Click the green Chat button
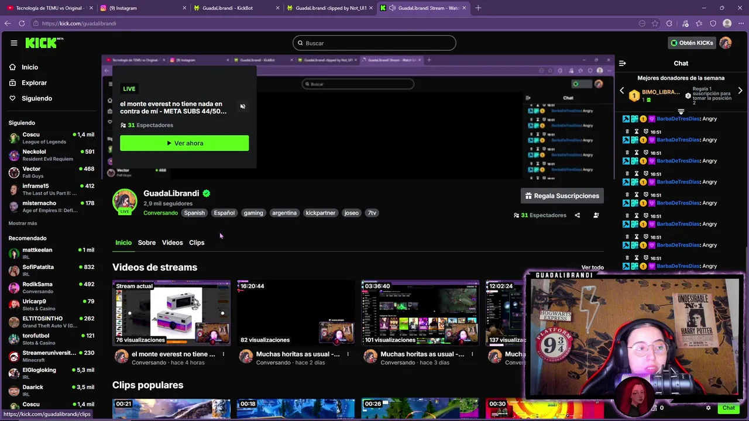749x421 pixels. tap(729, 408)
